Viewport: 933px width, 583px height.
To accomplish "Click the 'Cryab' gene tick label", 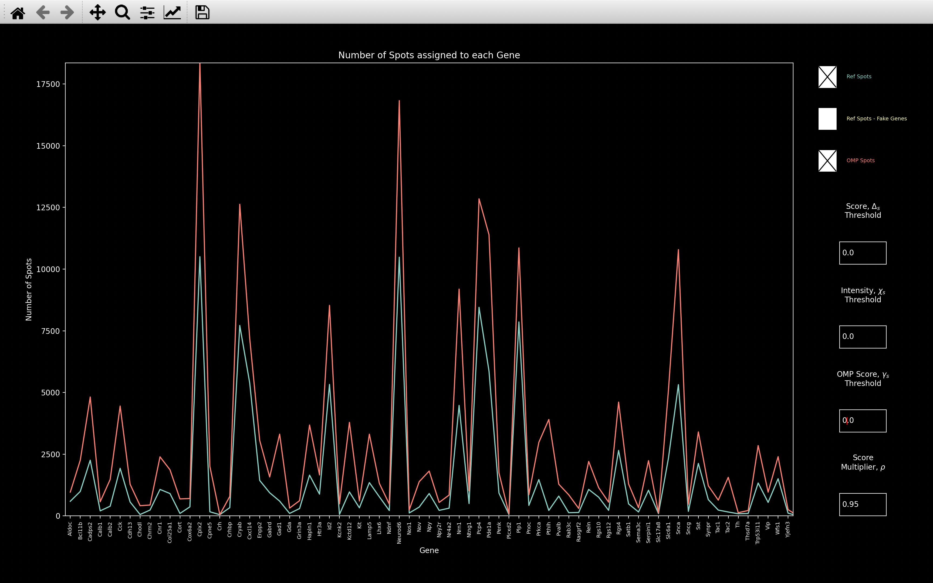I will coord(239,529).
